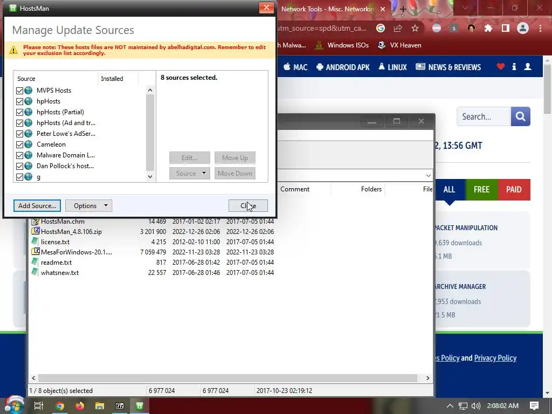Viewport: 552px width, 414px height.
Task: Open new Chrome tab with plus button
Action: [403, 9]
